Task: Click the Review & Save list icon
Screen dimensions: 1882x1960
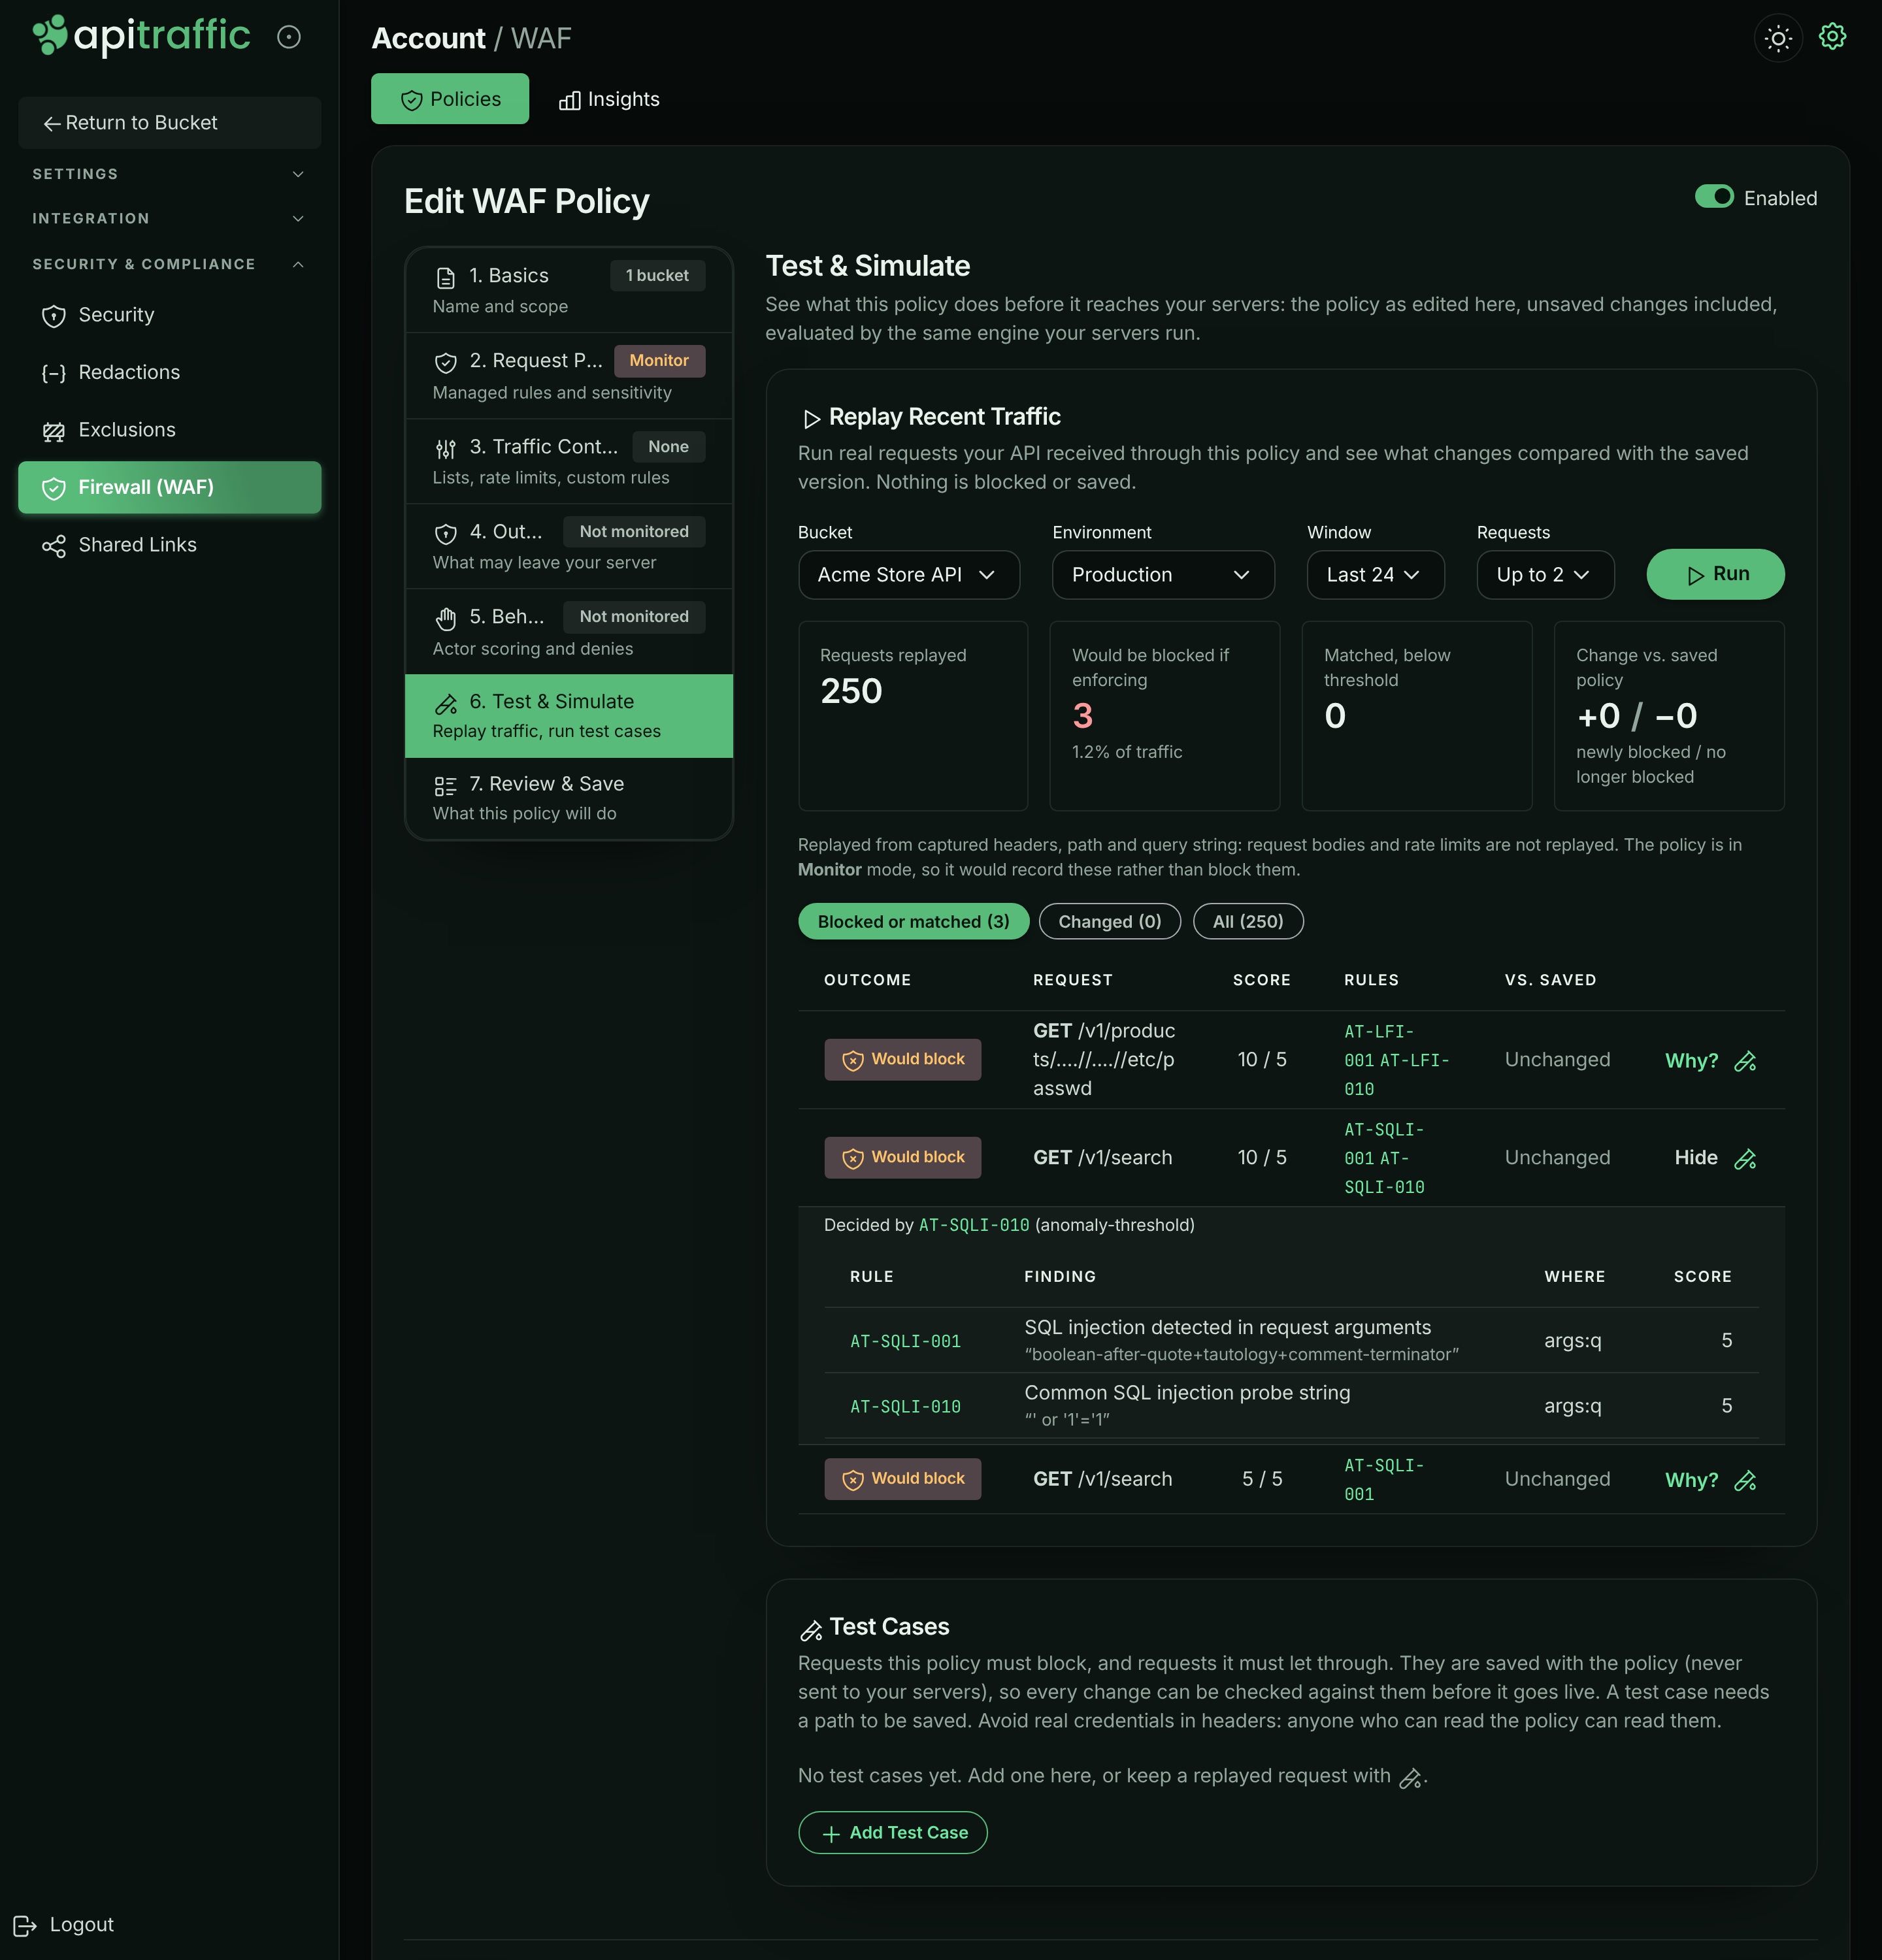Action: (446, 786)
